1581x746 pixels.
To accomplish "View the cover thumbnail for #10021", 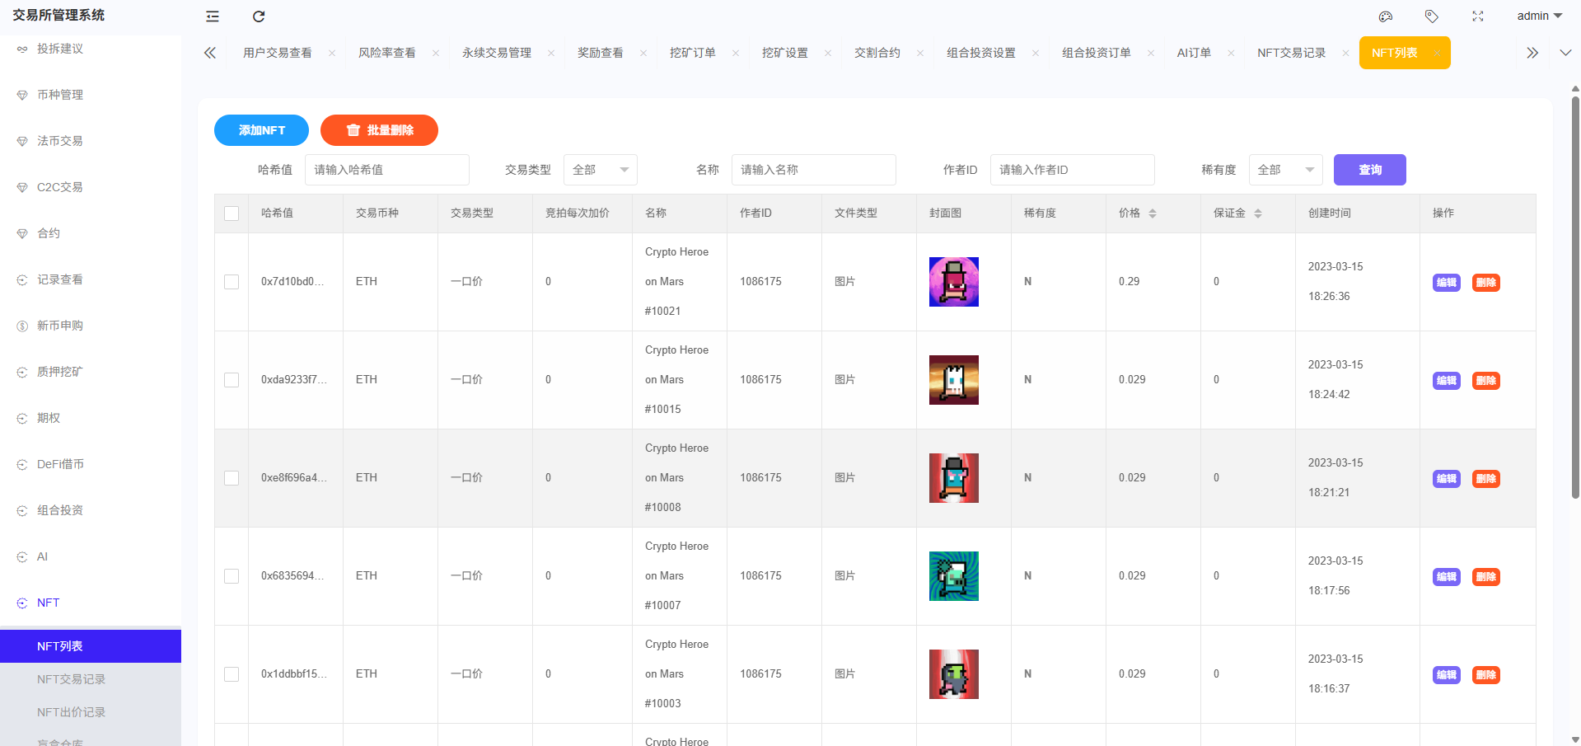I will pyautogui.click(x=953, y=281).
